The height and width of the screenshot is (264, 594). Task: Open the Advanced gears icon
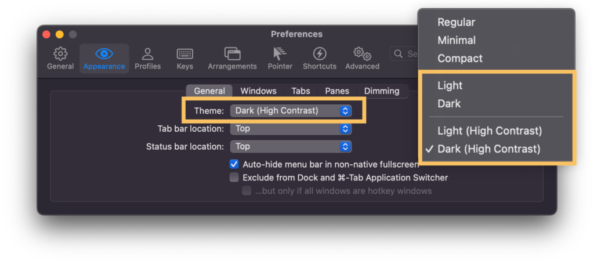coord(362,54)
